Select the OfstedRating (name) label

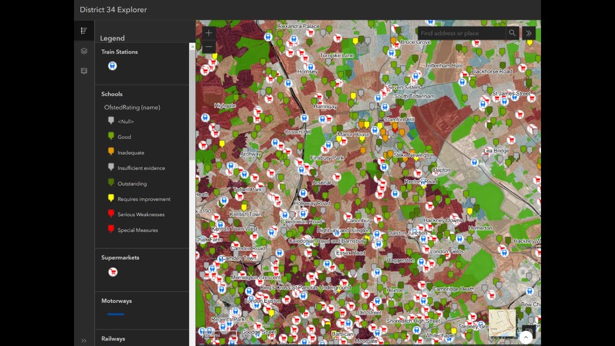(x=132, y=108)
